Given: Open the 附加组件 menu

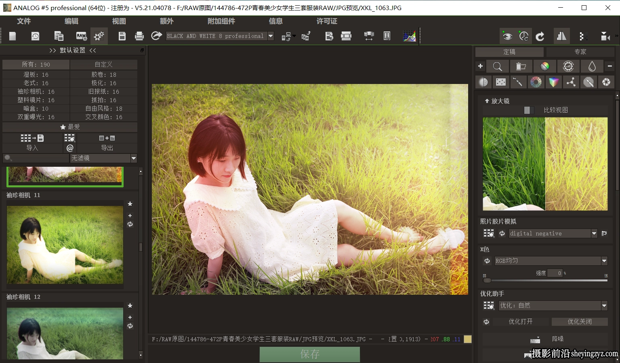Looking at the screenshot, I should (221, 21).
